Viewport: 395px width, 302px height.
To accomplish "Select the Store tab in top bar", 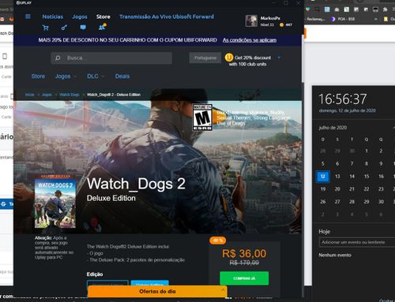I will point(103,17).
